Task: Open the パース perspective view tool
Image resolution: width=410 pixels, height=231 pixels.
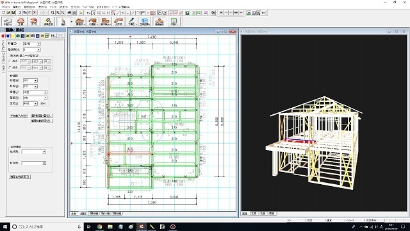Action: tap(33, 21)
